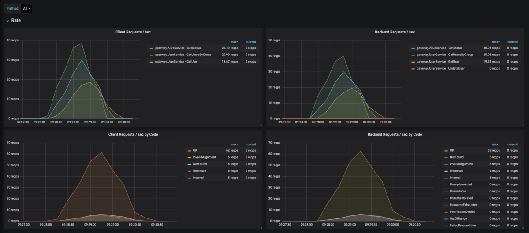This screenshot has width=529, height=233.
Task: Toggle PermissionDenied series in Backend Requests by Code
Action: [x=462, y=212]
